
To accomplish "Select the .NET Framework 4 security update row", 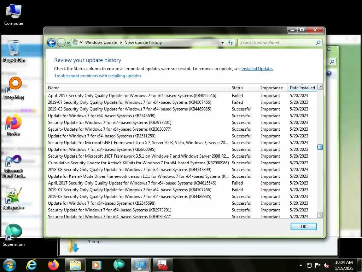I will click(x=181, y=143).
